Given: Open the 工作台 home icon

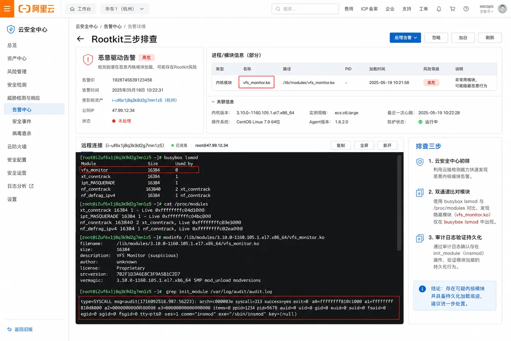Looking at the screenshot, I should click(x=72, y=9).
